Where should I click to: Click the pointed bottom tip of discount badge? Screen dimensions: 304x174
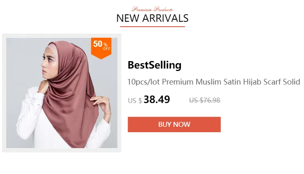[101, 58]
